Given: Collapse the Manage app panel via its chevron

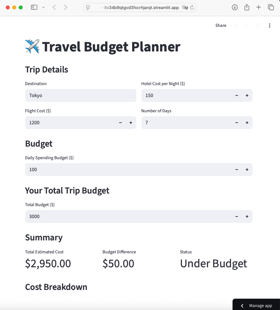Looking at the screenshot, I should point(242,305).
